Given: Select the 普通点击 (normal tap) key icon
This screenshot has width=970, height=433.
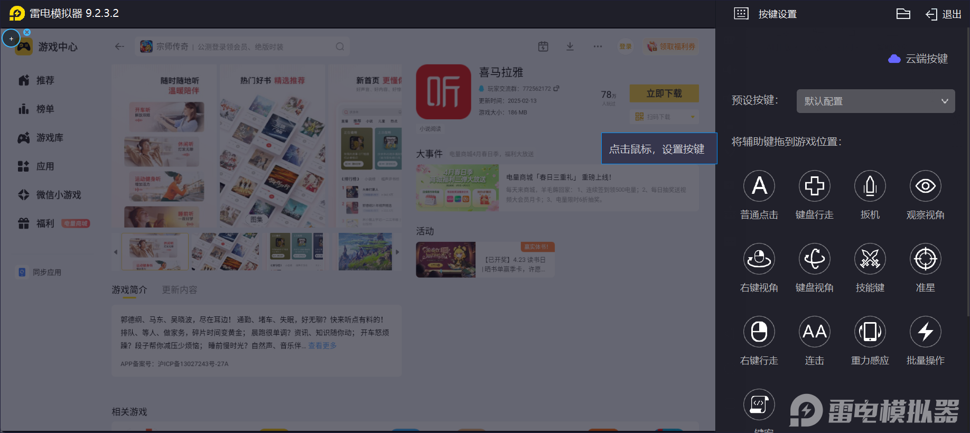Looking at the screenshot, I should click(x=759, y=186).
